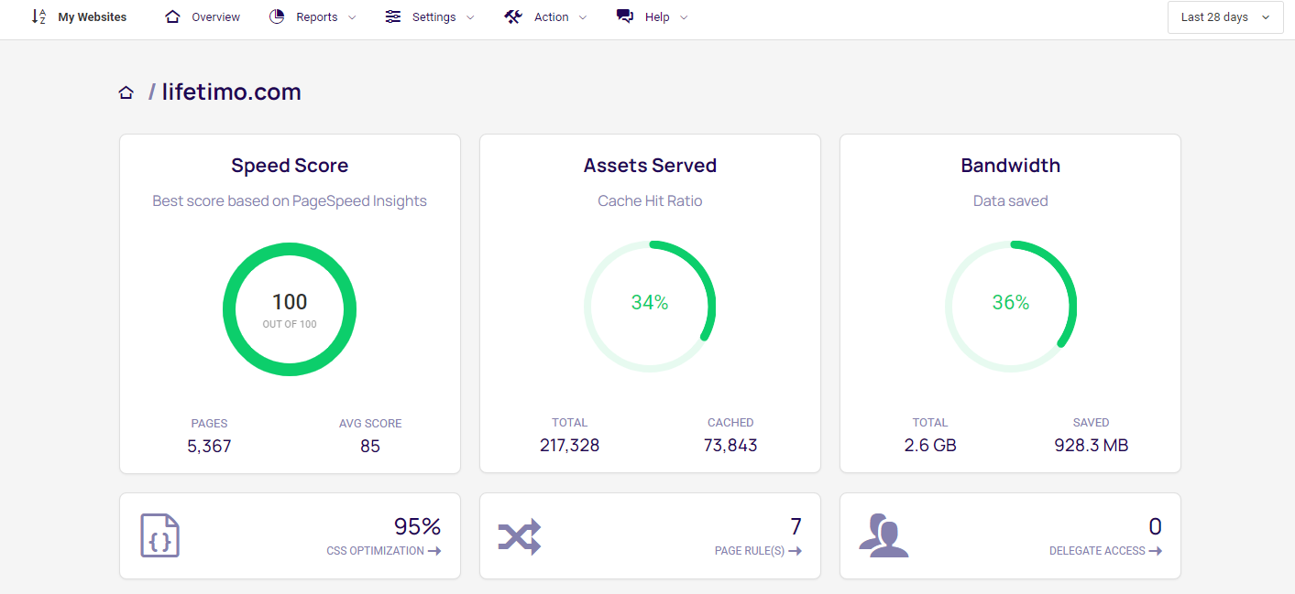The height and width of the screenshot is (594, 1295).
Task: Expand the Settings menu chevron
Action: (x=471, y=17)
